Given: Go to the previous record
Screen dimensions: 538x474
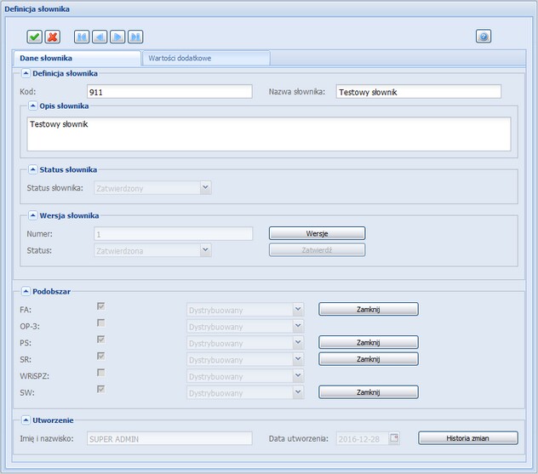Looking at the screenshot, I should [x=99, y=37].
